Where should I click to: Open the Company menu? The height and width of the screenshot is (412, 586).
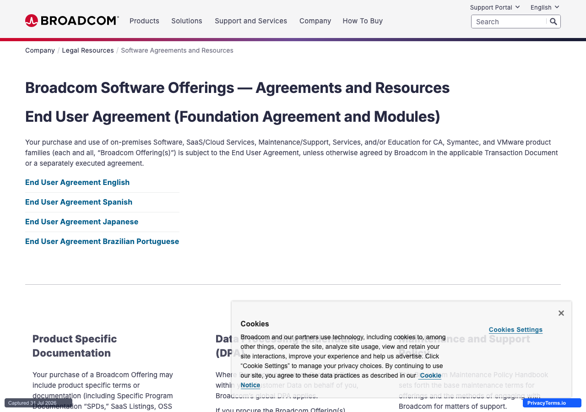(x=315, y=21)
